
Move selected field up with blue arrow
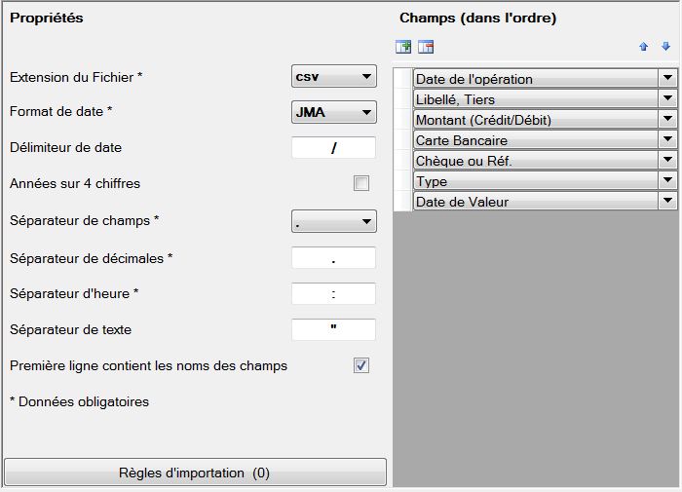(x=643, y=47)
